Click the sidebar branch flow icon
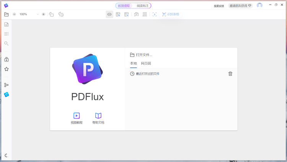287x162 pixels. [x=7, y=85]
